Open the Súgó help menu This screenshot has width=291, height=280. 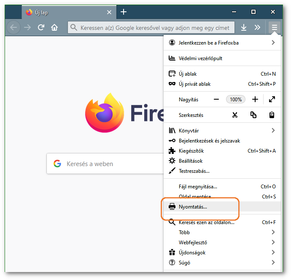[222, 263]
